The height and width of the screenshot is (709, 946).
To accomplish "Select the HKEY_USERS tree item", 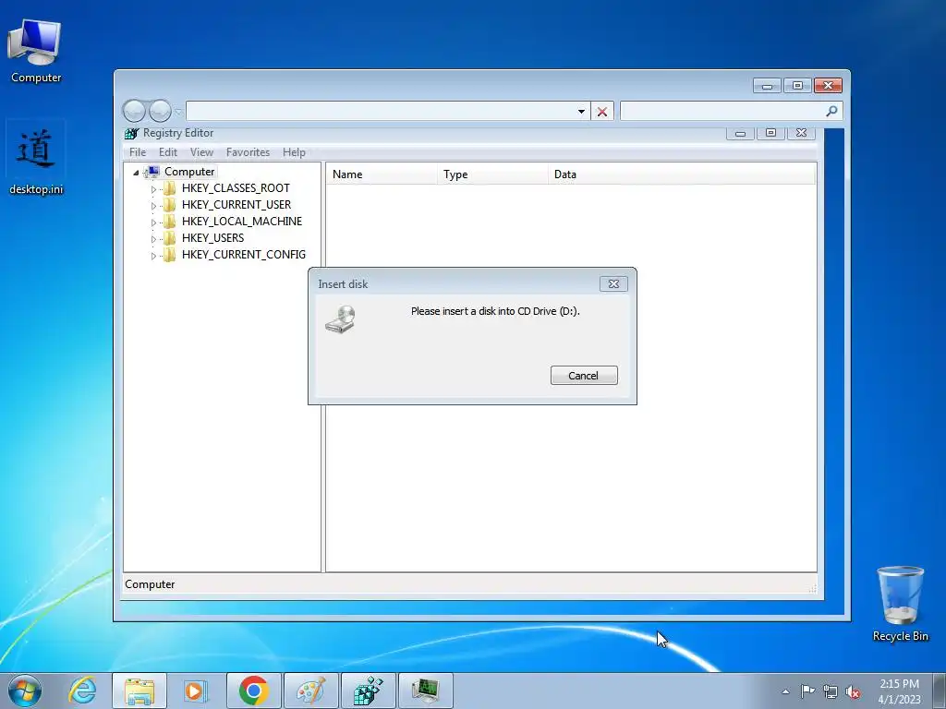I will [213, 238].
